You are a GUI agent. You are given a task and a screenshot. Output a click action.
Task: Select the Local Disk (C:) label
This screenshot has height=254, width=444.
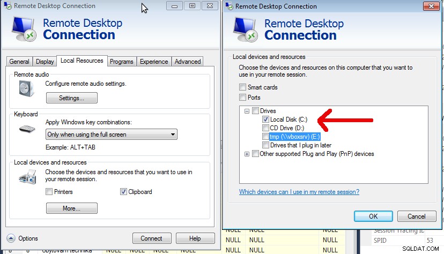point(289,119)
